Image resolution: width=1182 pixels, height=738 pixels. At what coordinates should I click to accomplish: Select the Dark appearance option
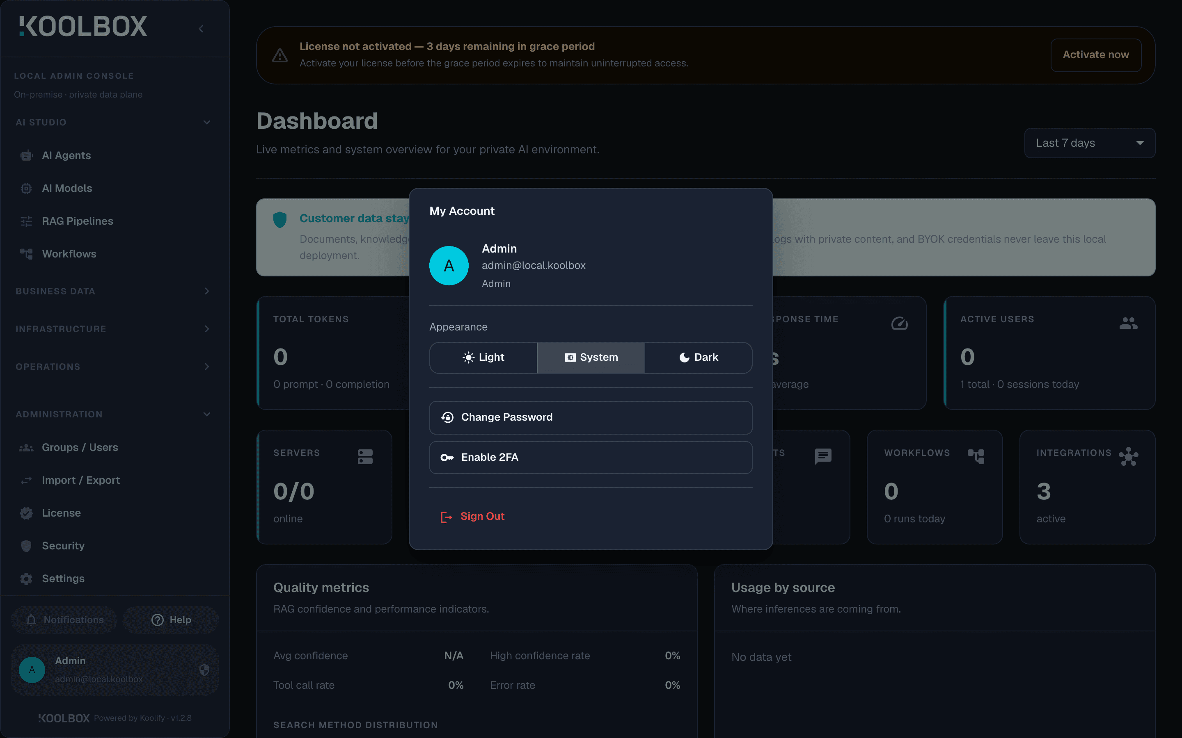699,358
